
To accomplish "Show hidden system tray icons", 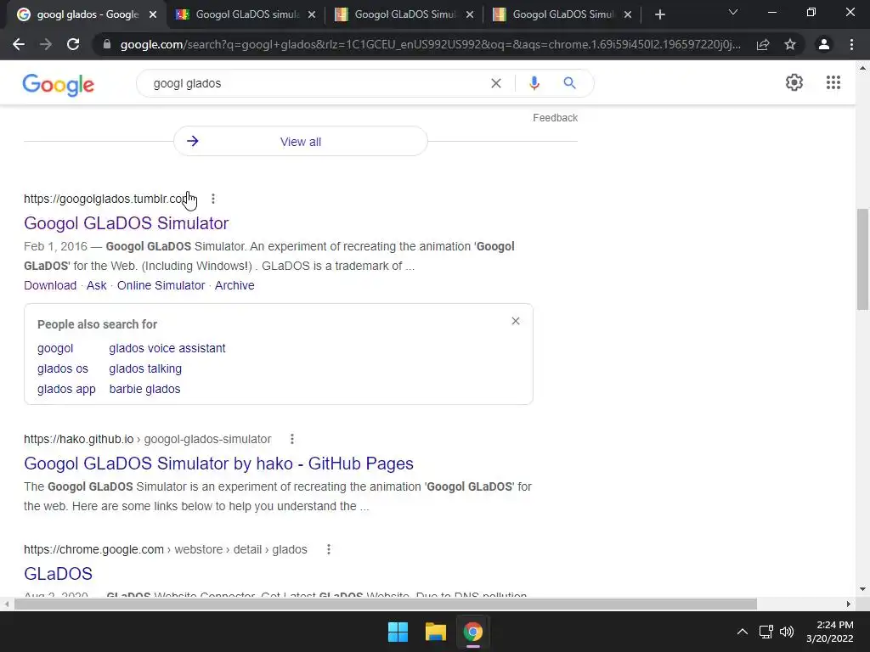I will (742, 632).
